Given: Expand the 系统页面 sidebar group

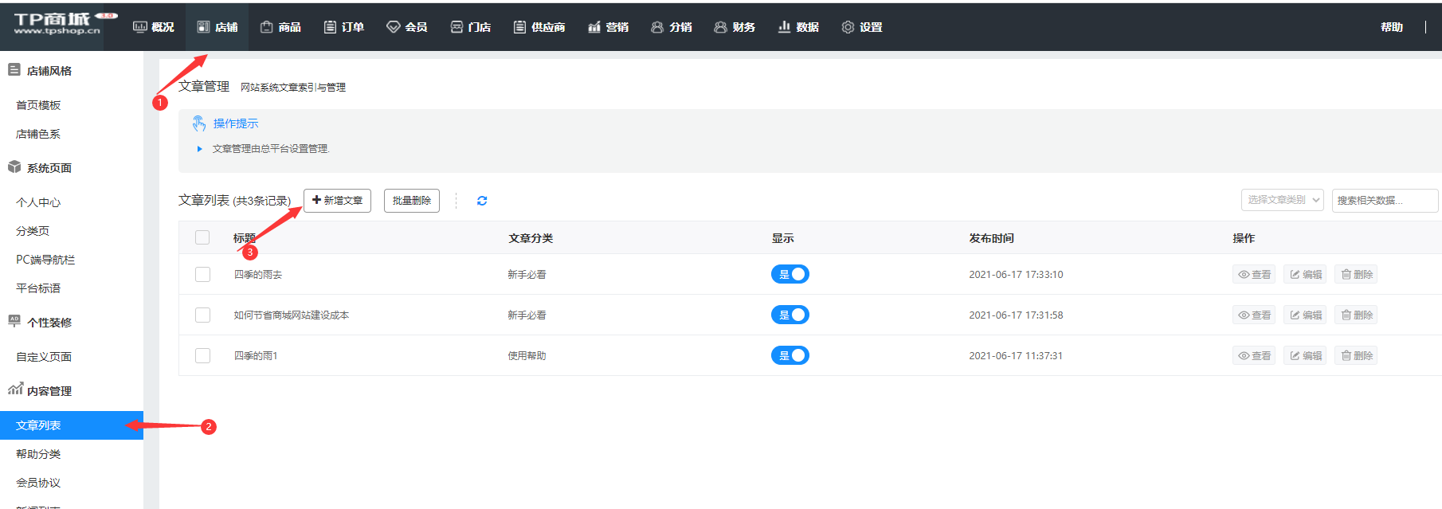Looking at the screenshot, I should (x=49, y=168).
